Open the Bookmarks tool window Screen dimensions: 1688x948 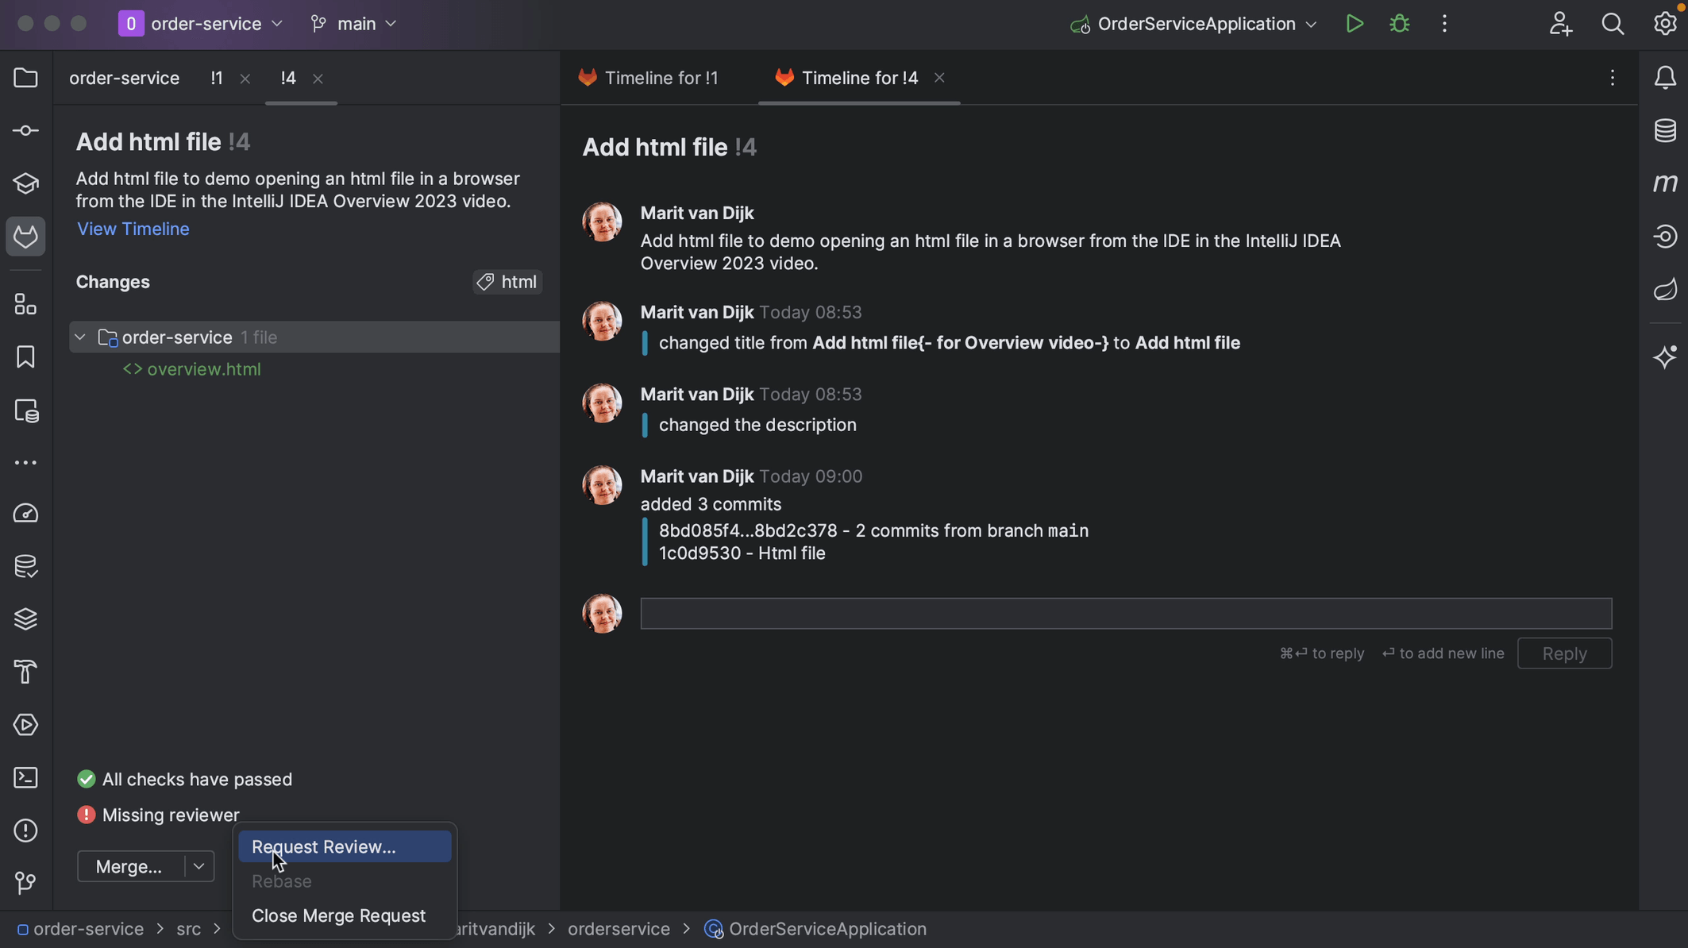pyautogui.click(x=25, y=357)
